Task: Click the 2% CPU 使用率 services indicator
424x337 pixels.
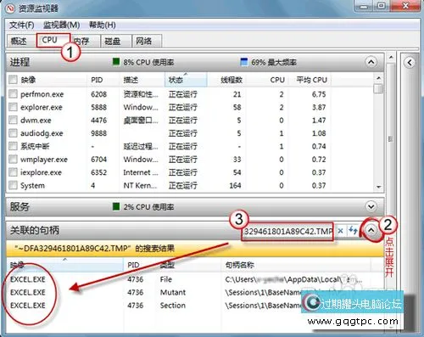Action: (x=143, y=207)
